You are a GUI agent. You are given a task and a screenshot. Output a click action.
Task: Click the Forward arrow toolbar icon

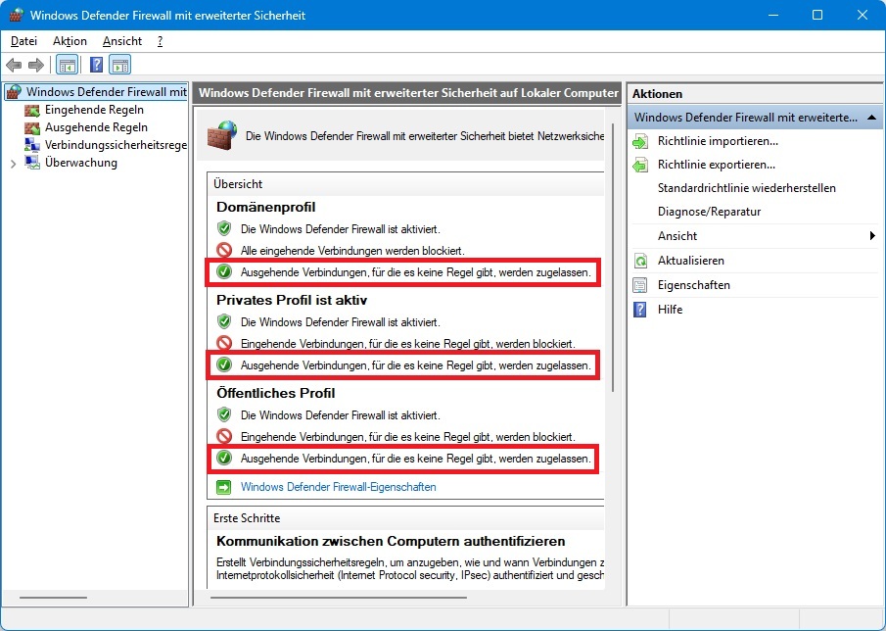point(36,65)
